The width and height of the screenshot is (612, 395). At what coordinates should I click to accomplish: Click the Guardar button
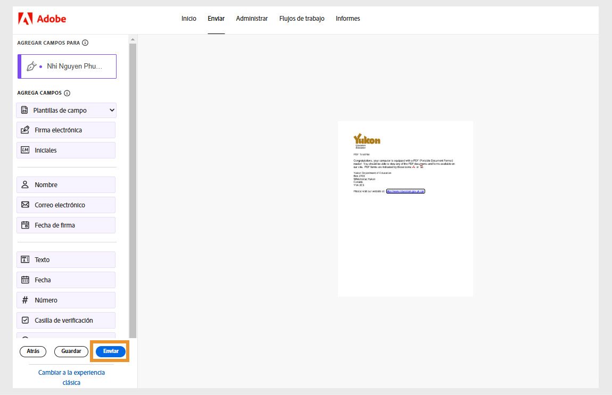[x=71, y=351]
